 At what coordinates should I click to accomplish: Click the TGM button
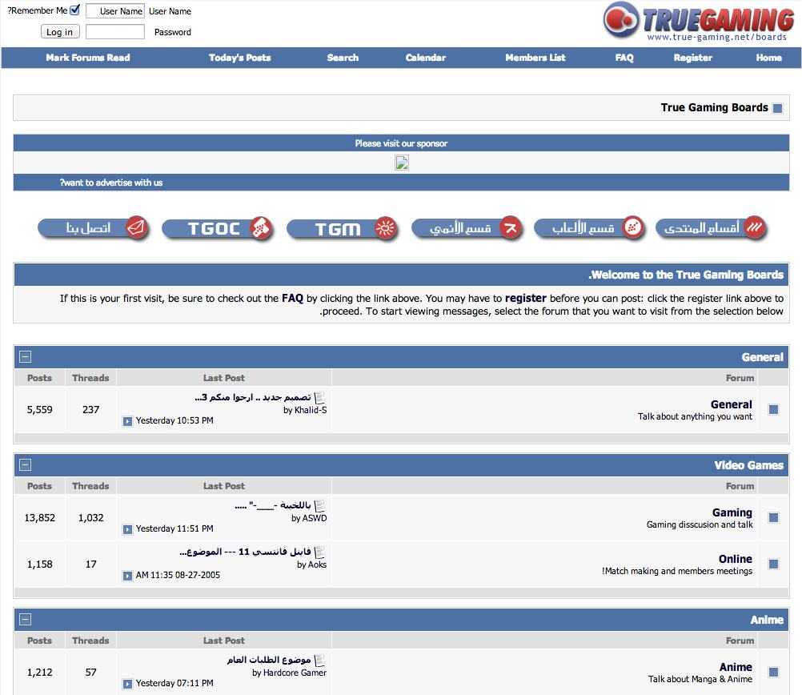[343, 228]
